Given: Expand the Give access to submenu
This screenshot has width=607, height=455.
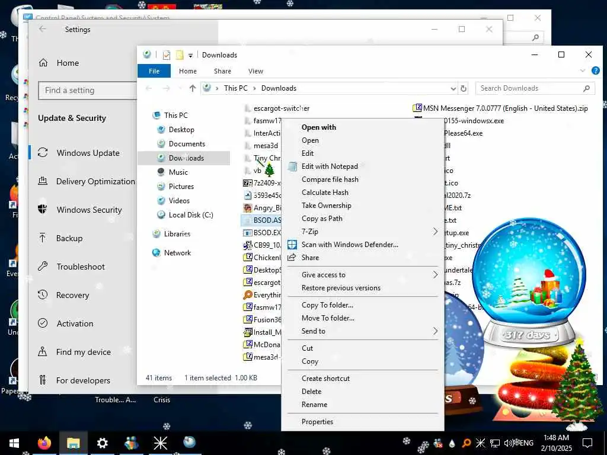Looking at the screenshot, I should click(362, 275).
